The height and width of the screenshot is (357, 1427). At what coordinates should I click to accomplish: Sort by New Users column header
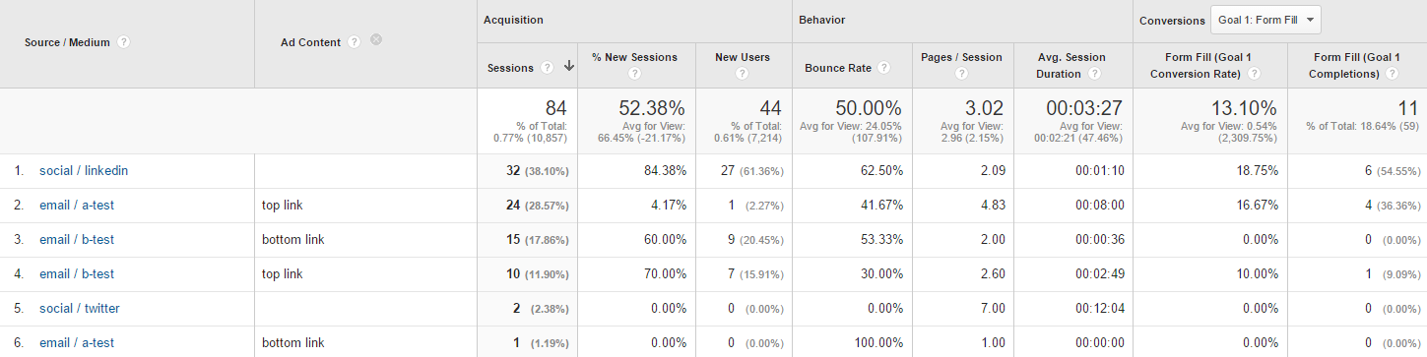click(x=743, y=57)
